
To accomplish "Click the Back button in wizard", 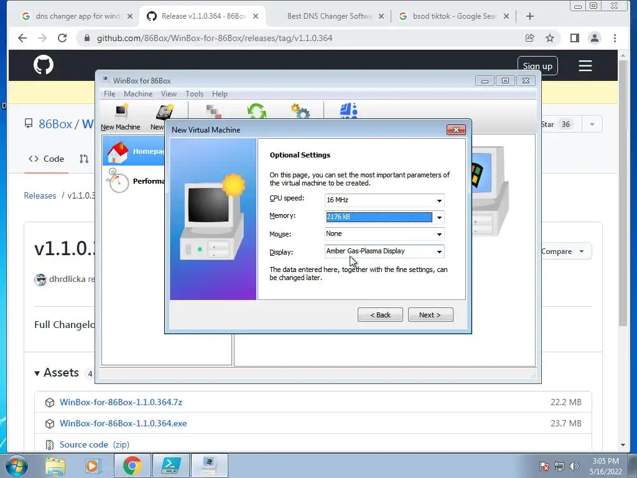I will pos(380,315).
